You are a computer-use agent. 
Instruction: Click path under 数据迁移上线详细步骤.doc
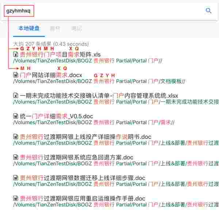[x=116, y=184]
